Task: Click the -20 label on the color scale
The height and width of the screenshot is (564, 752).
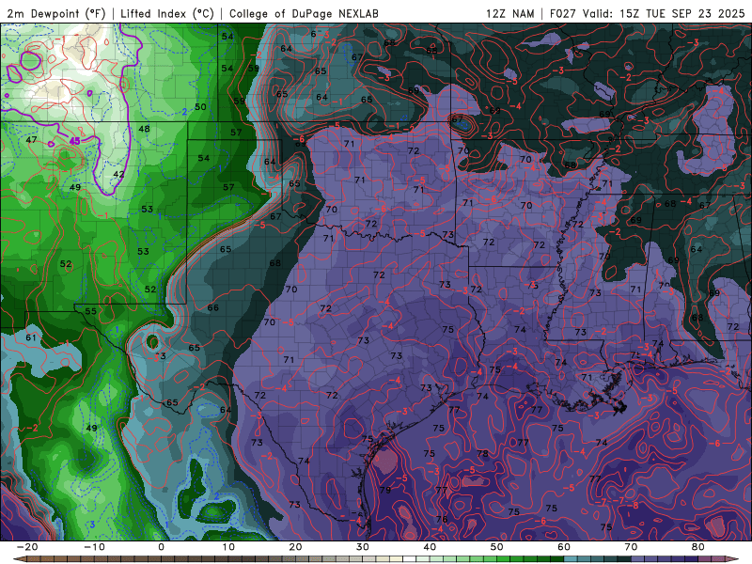Action: (27, 547)
